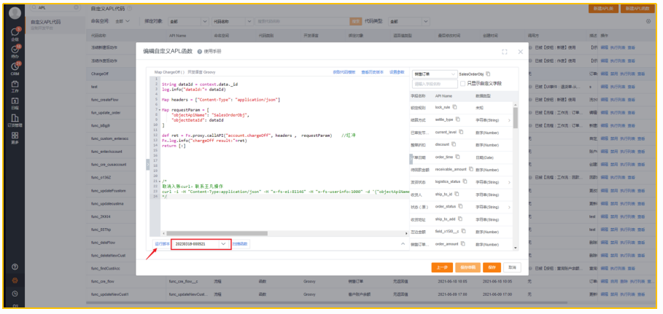Click the 查看历史版本 link
Image resolution: width=663 pixels, height=314 pixels.
click(x=372, y=72)
